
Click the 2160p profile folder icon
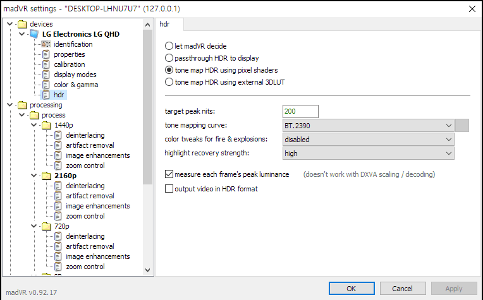[46, 176]
